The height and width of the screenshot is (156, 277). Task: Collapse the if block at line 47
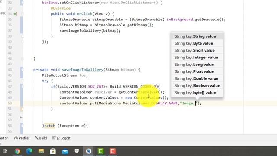pyautogui.click(x=23, y=87)
